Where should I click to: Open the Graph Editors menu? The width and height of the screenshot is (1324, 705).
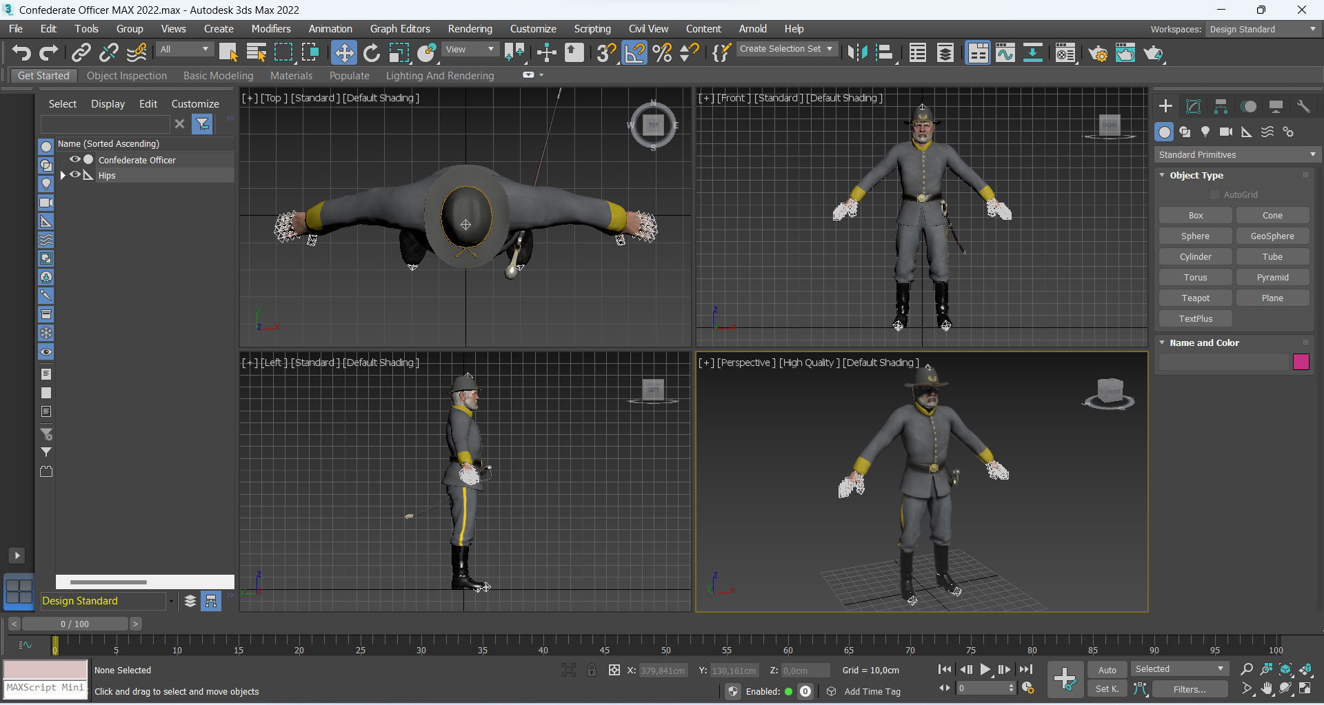point(400,29)
